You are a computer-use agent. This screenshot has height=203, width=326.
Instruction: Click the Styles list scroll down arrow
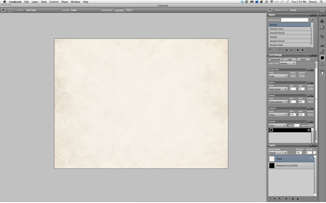(312, 46)
